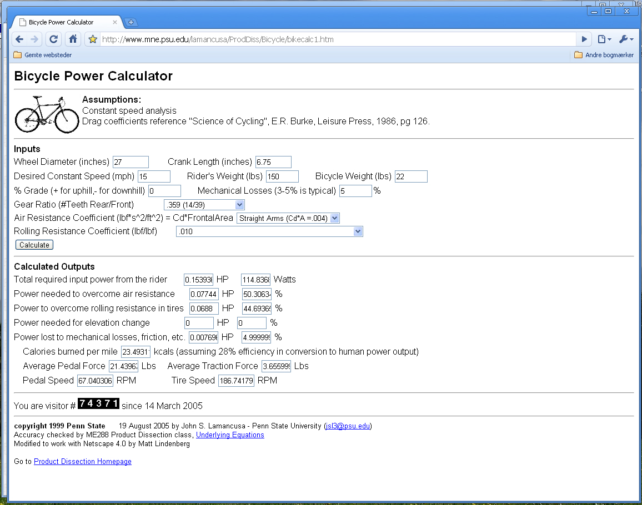Viewport: 642px width, 505px height.
Task: Select the total power Watts output
Action: click(x=256, y=280)
